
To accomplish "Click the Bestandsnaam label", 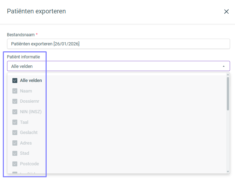I will (20, 35).
